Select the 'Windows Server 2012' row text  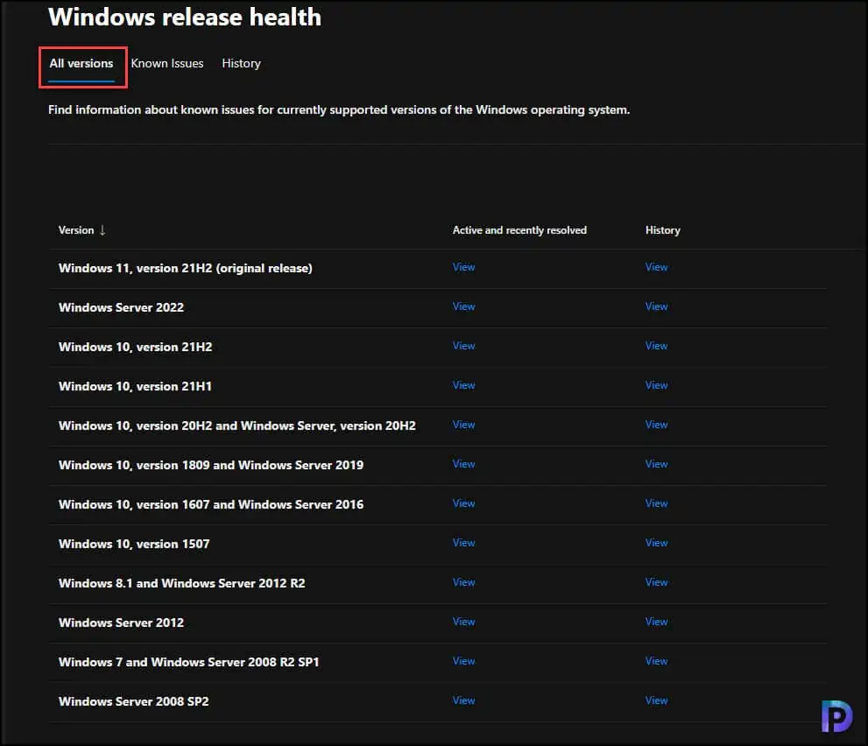[121, 623]
